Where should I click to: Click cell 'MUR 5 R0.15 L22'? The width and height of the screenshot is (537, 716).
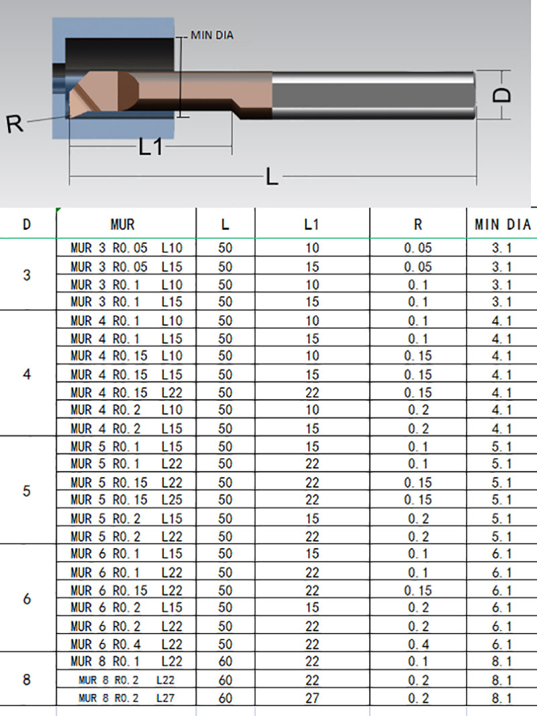126,482
